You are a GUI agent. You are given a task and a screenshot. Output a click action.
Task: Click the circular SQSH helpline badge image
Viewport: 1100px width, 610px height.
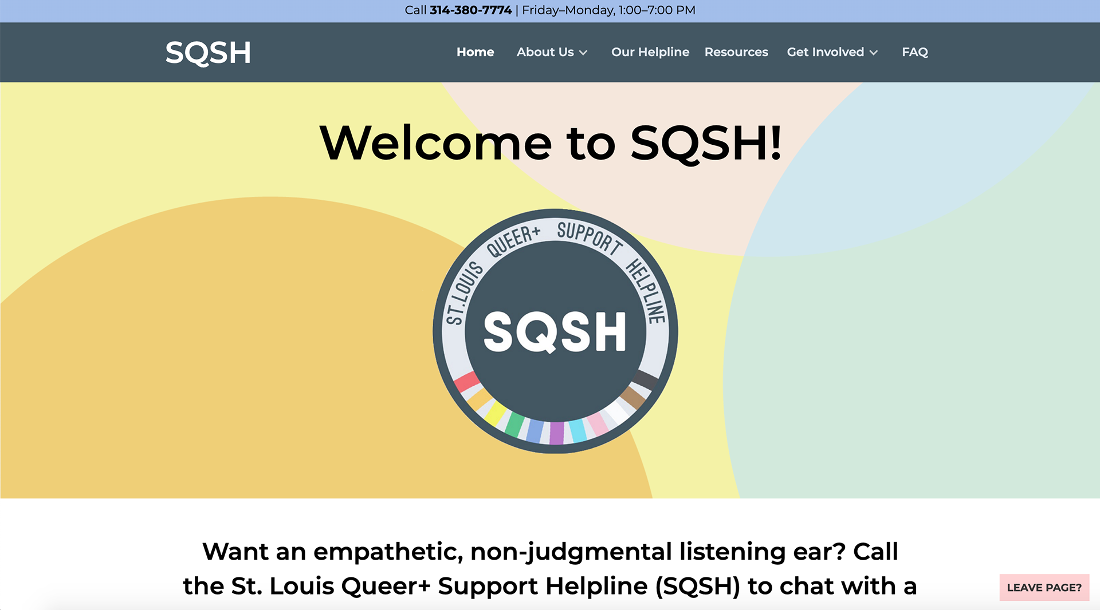(555, 331)
